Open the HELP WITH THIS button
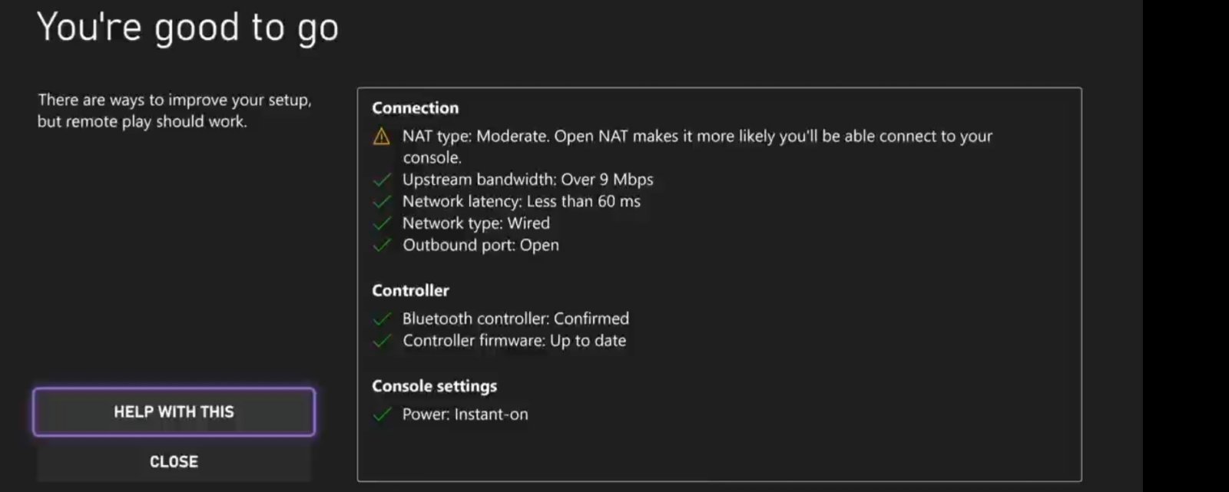 pos(174,412)
